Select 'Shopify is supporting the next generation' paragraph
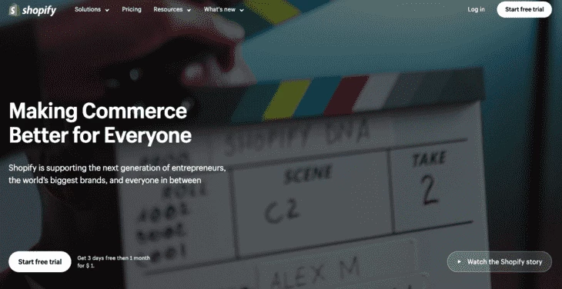Screen dimensions: 562x289 coord(117,174)
